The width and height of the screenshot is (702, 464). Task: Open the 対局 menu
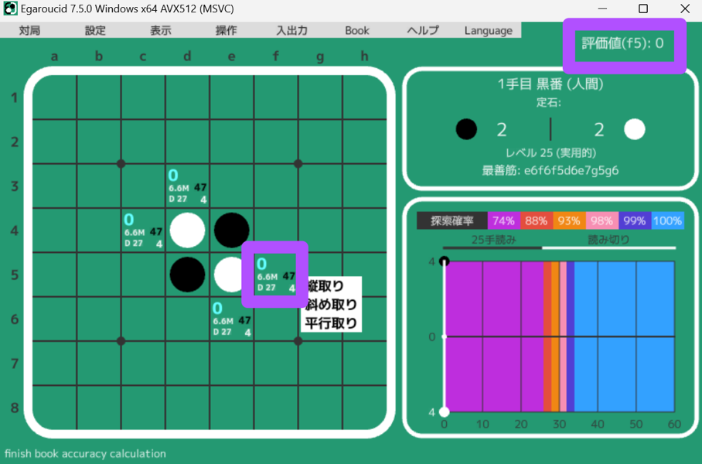(29, 31)
